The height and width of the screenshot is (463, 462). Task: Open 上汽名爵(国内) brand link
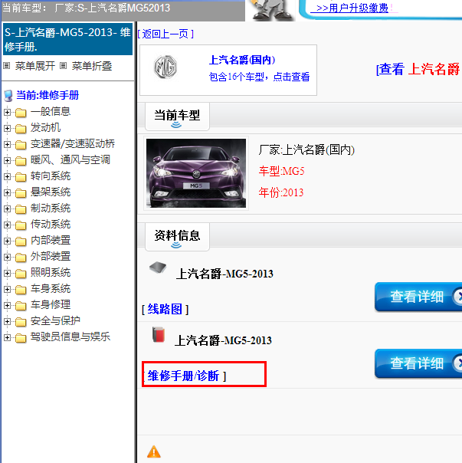[242, 60]
